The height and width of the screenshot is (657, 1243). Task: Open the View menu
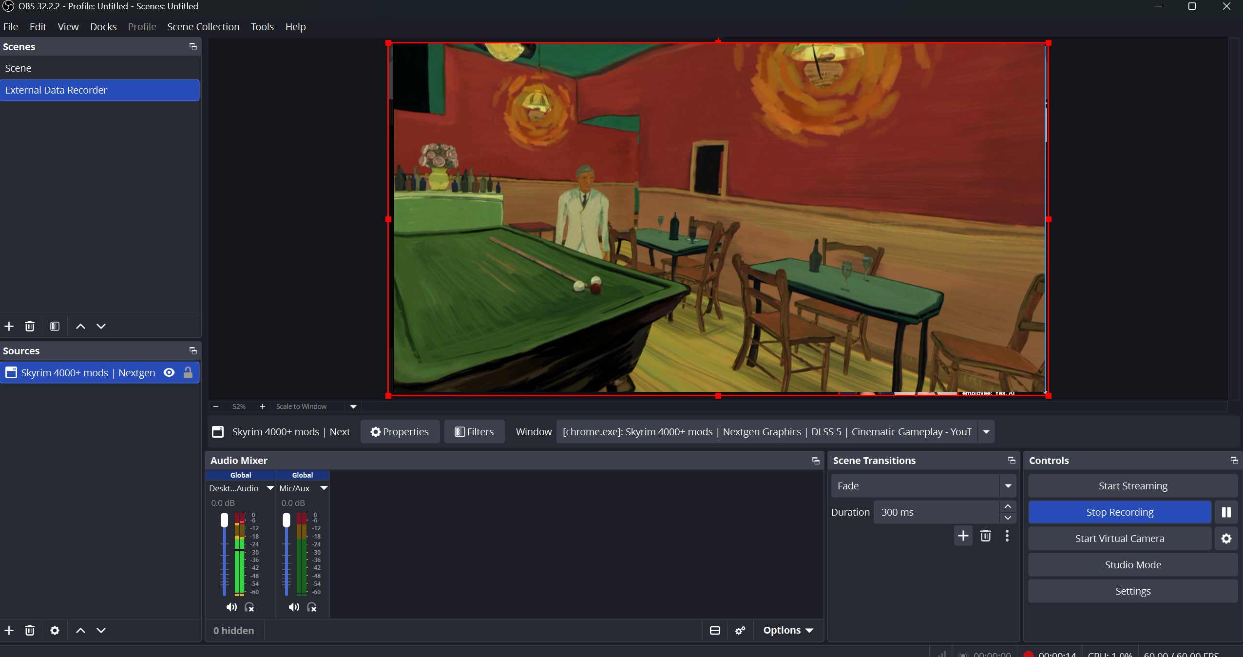coord(68,27)
